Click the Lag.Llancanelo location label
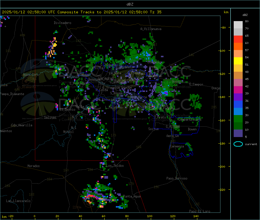Screen dimensions: 260x220 coord(18,201)
